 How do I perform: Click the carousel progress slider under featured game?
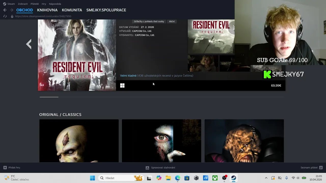[49, 97]
